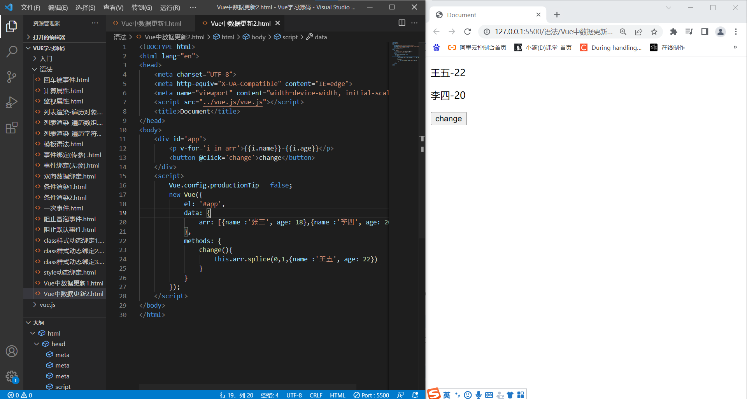The image size is (747, 399).
Task: Show errors and warnings in status bar
Action: (x=20, y=395)
